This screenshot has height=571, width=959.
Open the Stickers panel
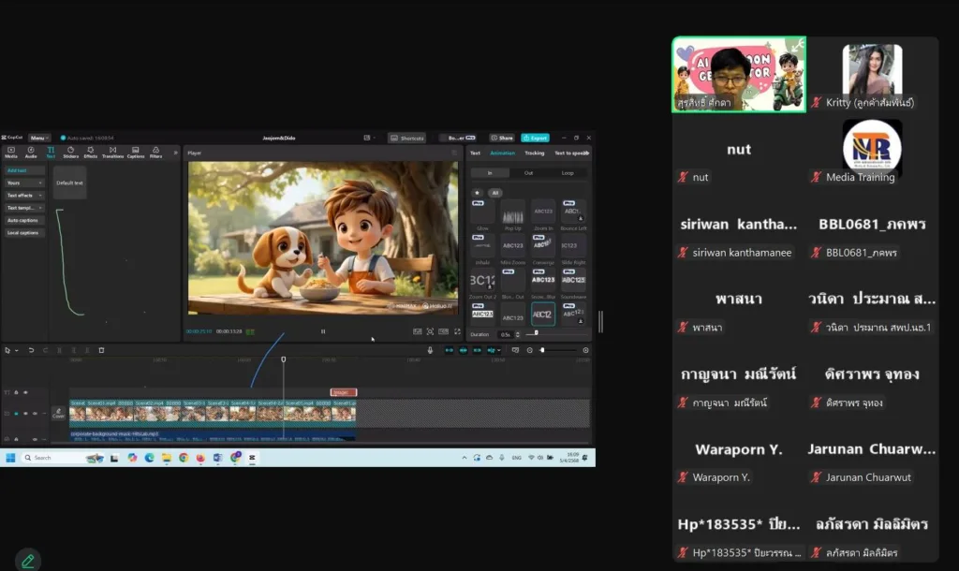pyautogui.click(x=70, y=152)
